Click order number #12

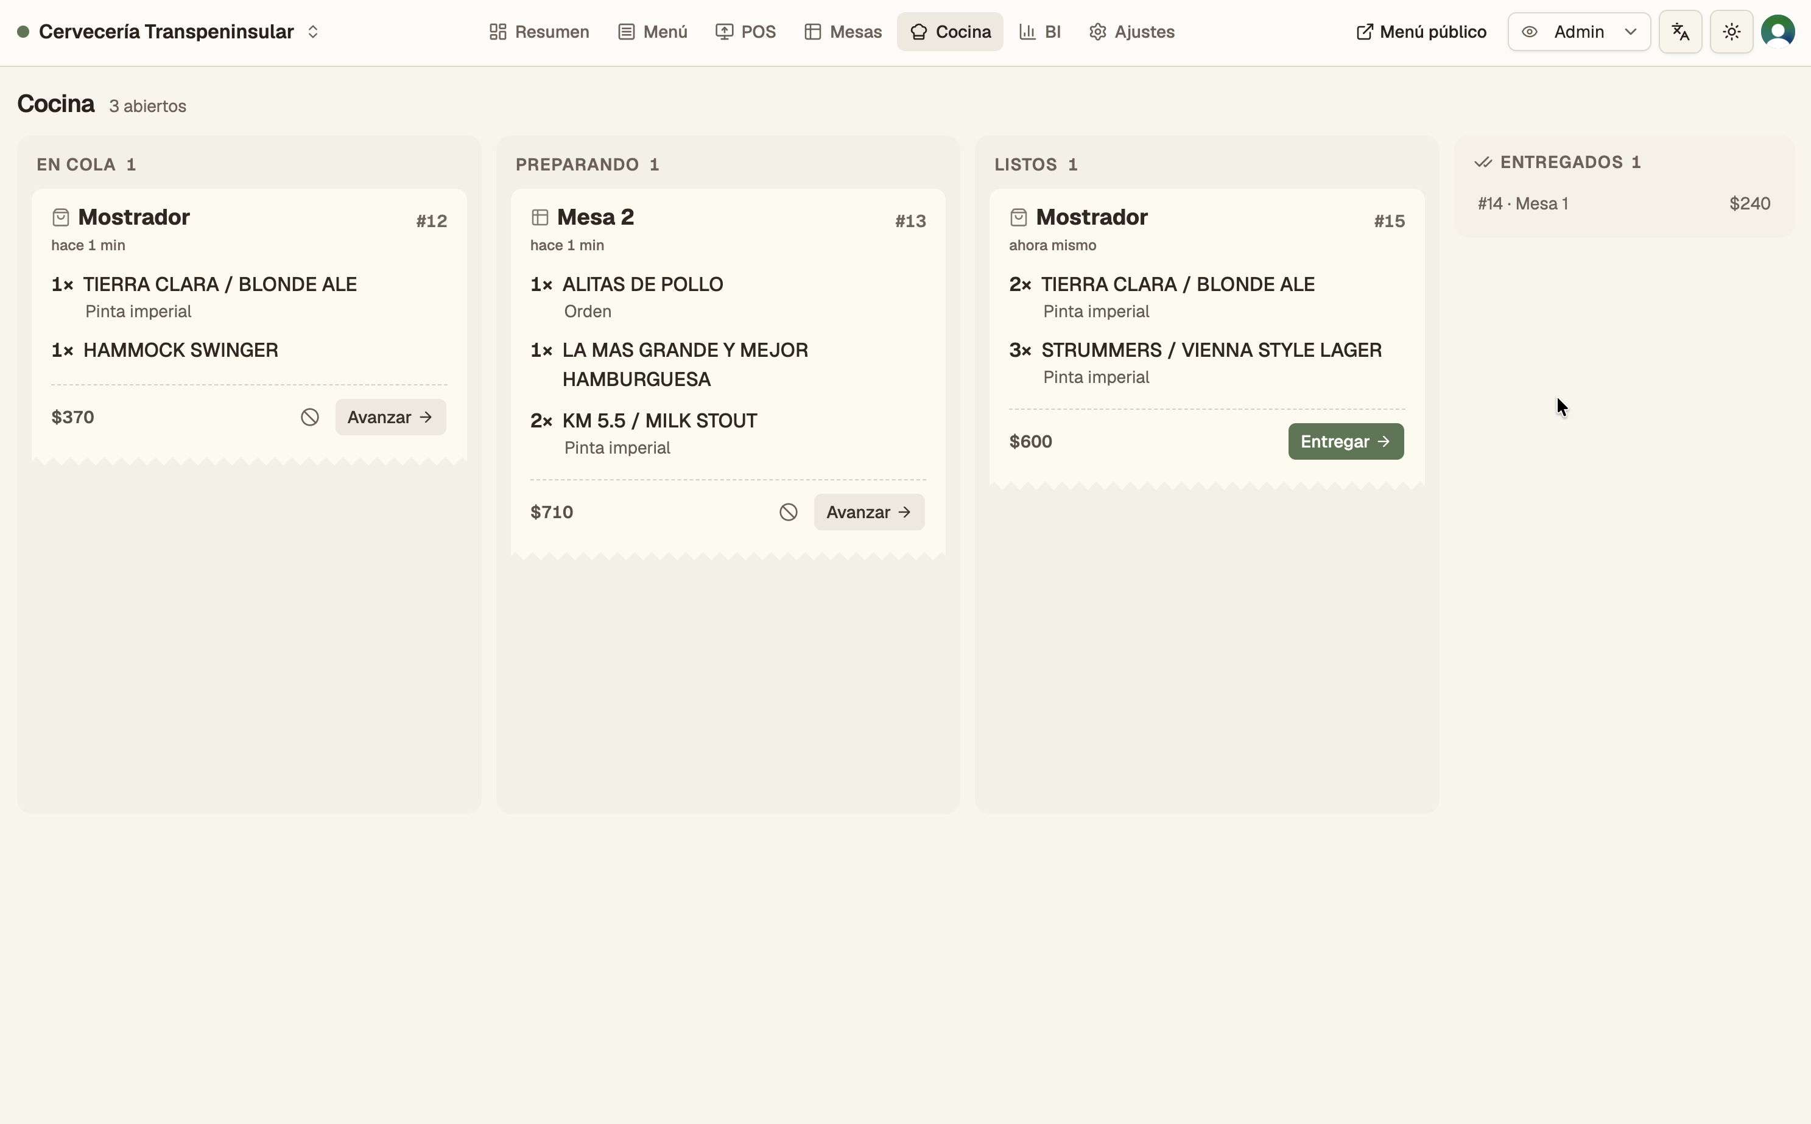click(431, 221)
